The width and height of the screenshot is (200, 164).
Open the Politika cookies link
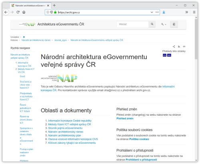(x=139, y=139)
